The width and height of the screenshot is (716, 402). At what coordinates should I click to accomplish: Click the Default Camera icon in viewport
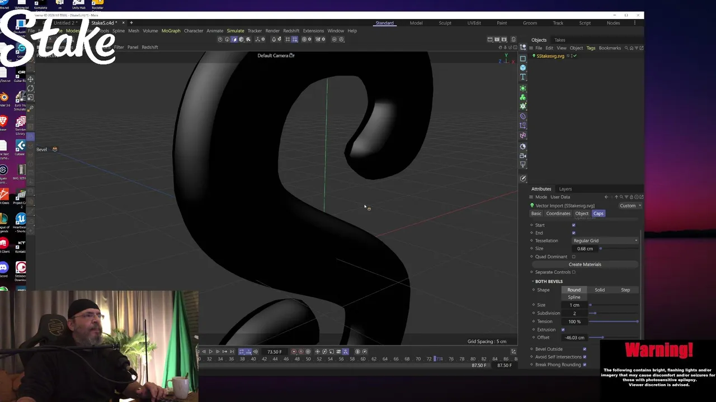pyautogui.click(x=291, y=55)
